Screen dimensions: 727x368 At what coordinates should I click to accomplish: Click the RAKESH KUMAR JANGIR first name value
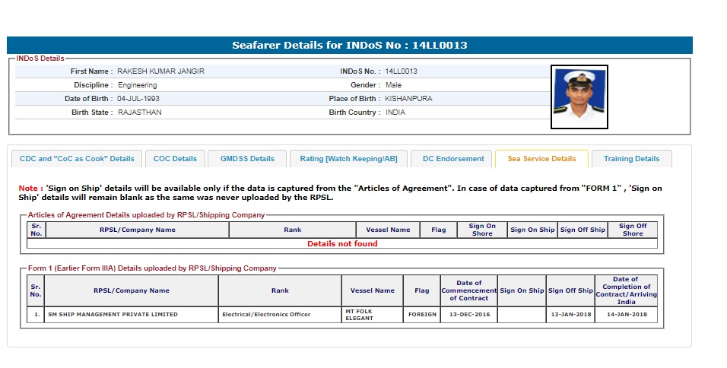(x=160, y=71)
